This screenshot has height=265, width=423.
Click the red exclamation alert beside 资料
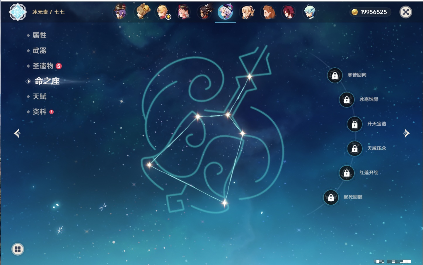tap(52, 112)
